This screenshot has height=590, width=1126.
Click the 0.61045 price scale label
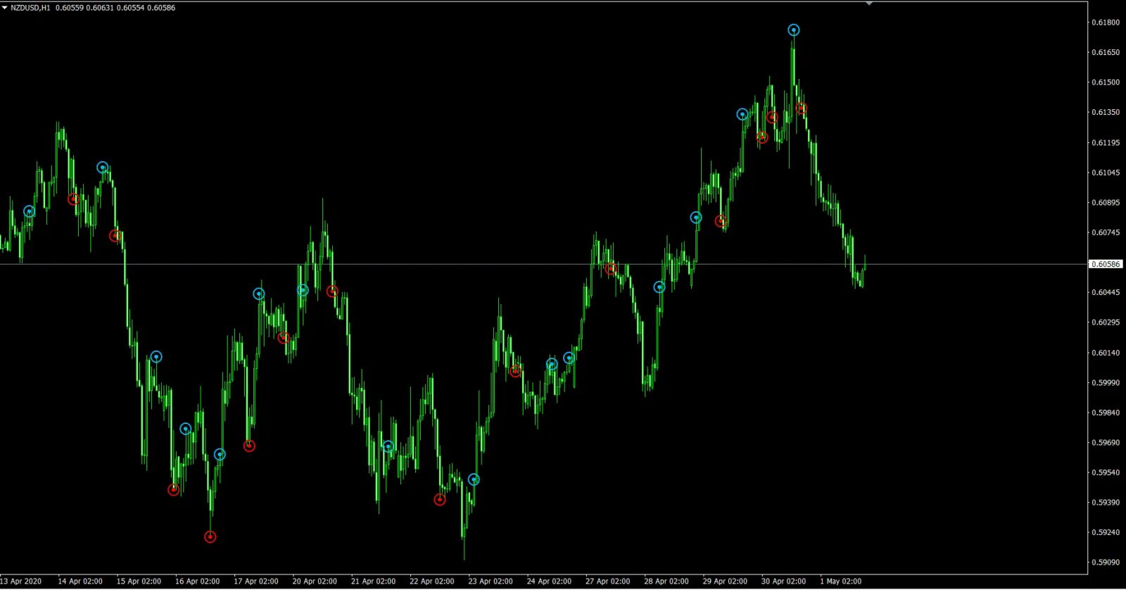point(1105,172)
